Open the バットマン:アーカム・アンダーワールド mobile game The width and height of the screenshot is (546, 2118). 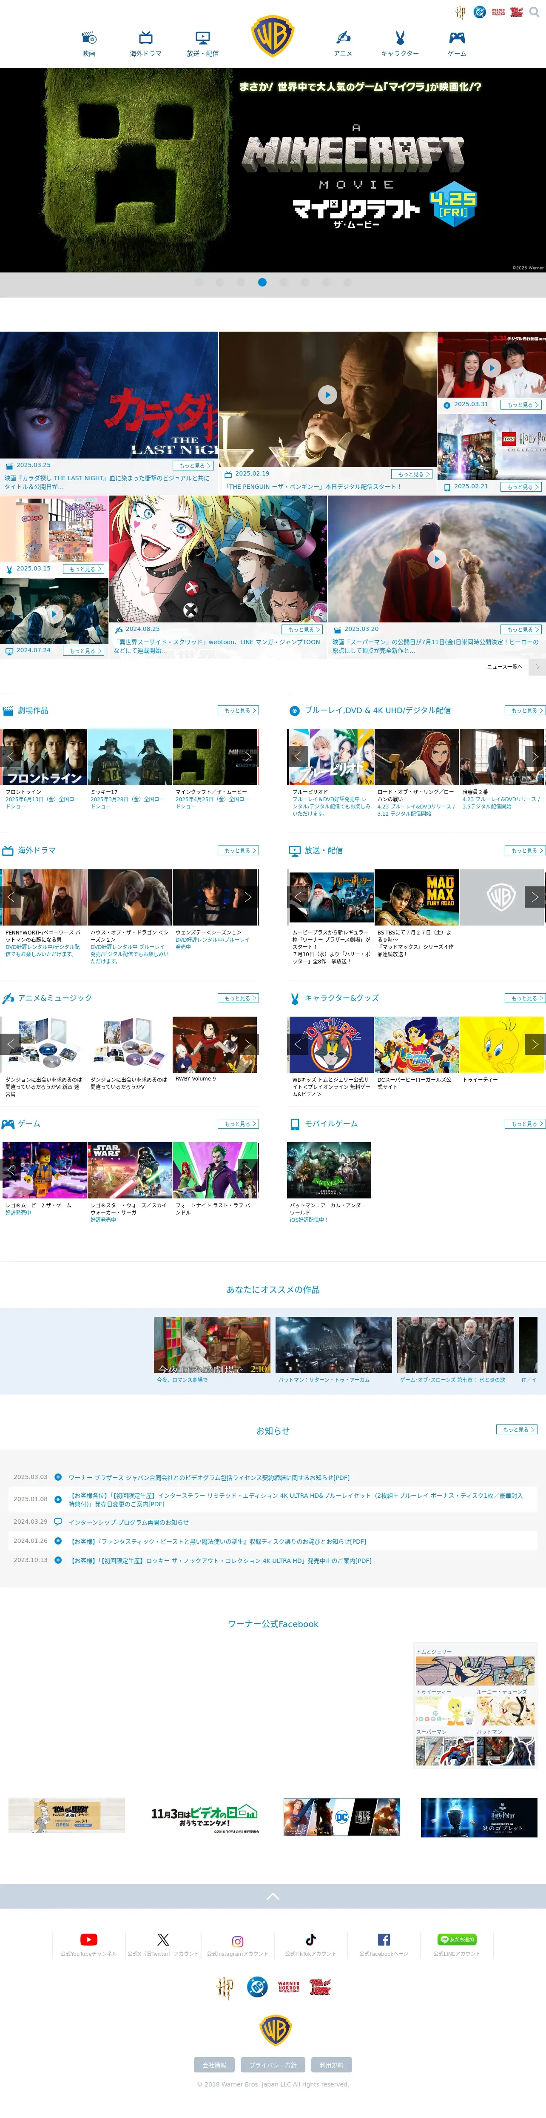click(329, 1170)
